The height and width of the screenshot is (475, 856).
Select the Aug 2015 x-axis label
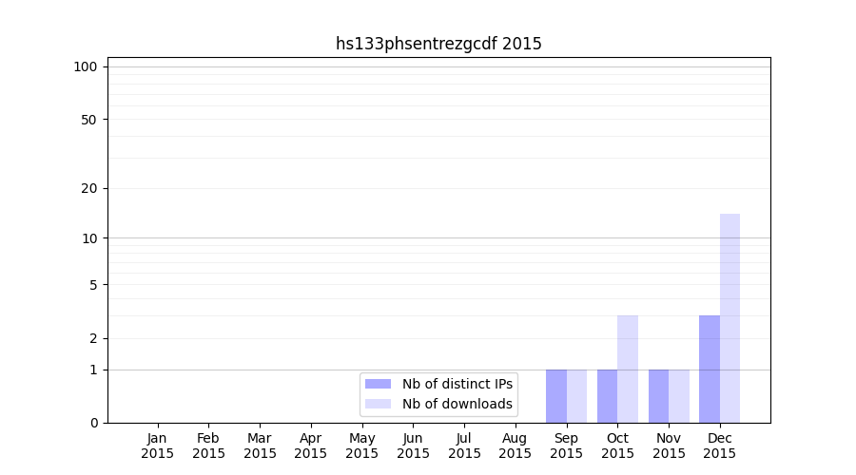(515, 446)
